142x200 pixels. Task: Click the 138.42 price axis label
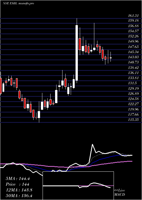pyautogui.click(x=133, y=68)
